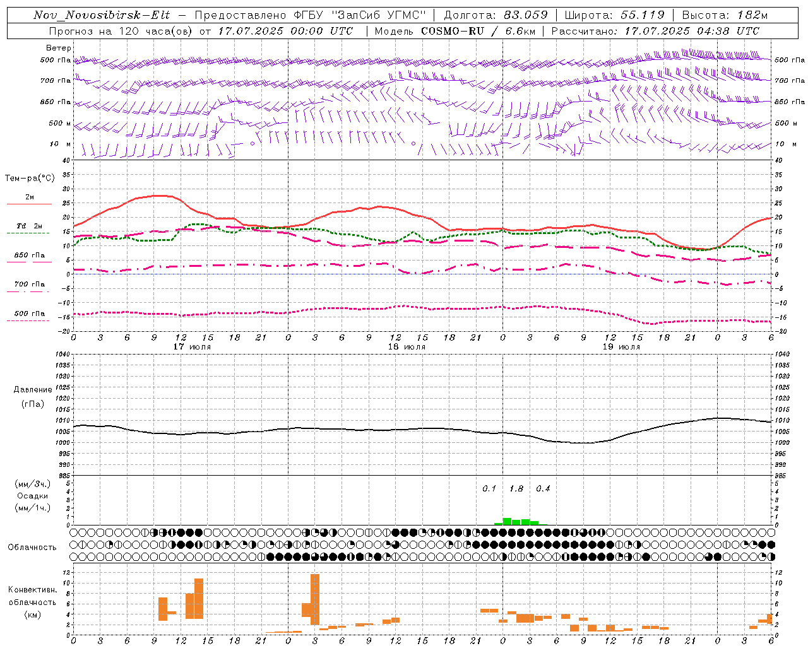
Task: Click the tallest green precipitation bar
Action: 507,522
